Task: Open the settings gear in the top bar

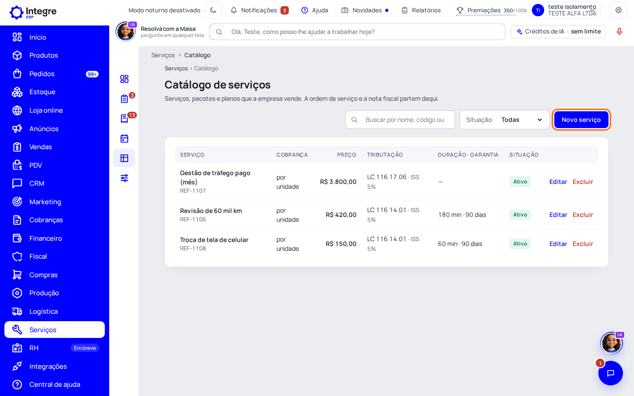Action: (x=619, y=10)
